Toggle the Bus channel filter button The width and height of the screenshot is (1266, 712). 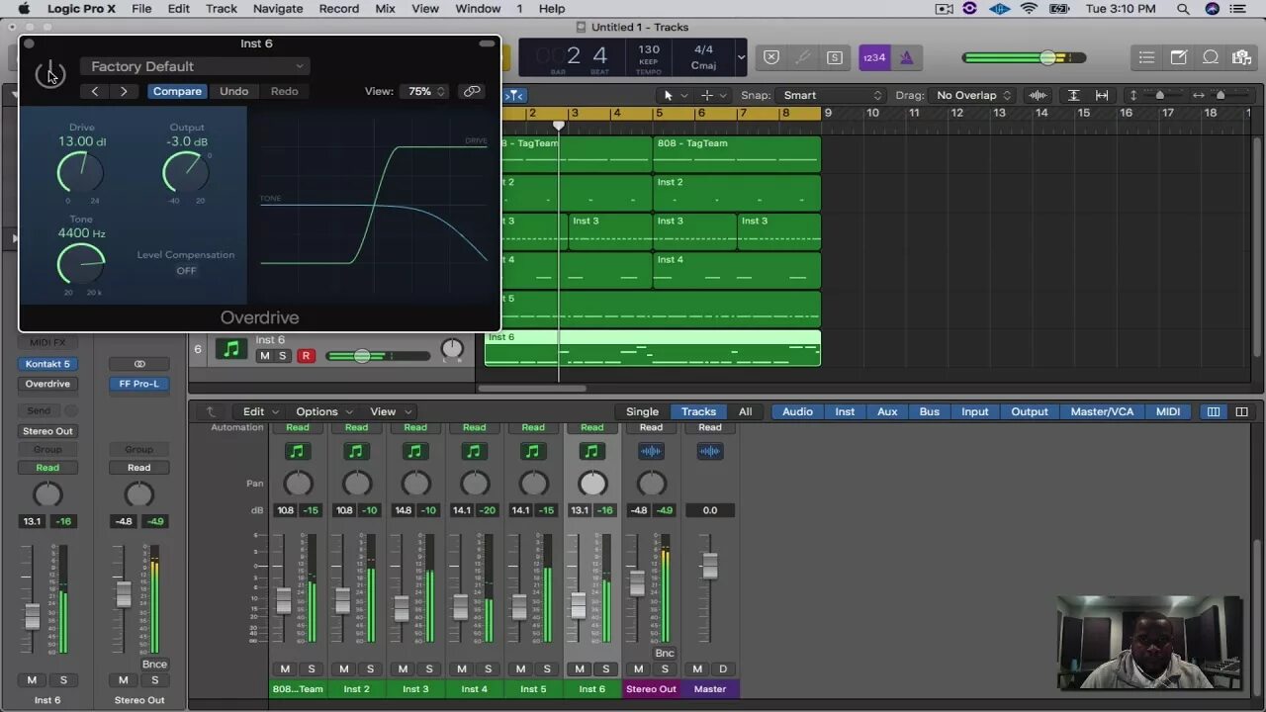[x=930, y=411]
